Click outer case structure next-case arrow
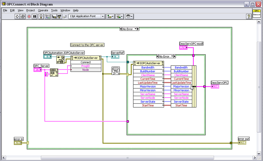The image size is (263, 161). (x=138, y=29)
